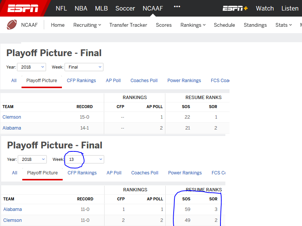Image resolution: width=302 pixels, height=226 pixels.
Task: Open upper Year 2018 dropdown
Action: click(x=32, y=67)
